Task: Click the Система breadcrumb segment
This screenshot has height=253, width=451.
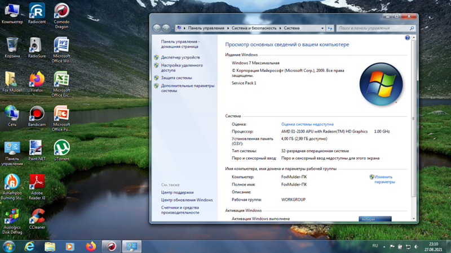Action: click(291, 28)
